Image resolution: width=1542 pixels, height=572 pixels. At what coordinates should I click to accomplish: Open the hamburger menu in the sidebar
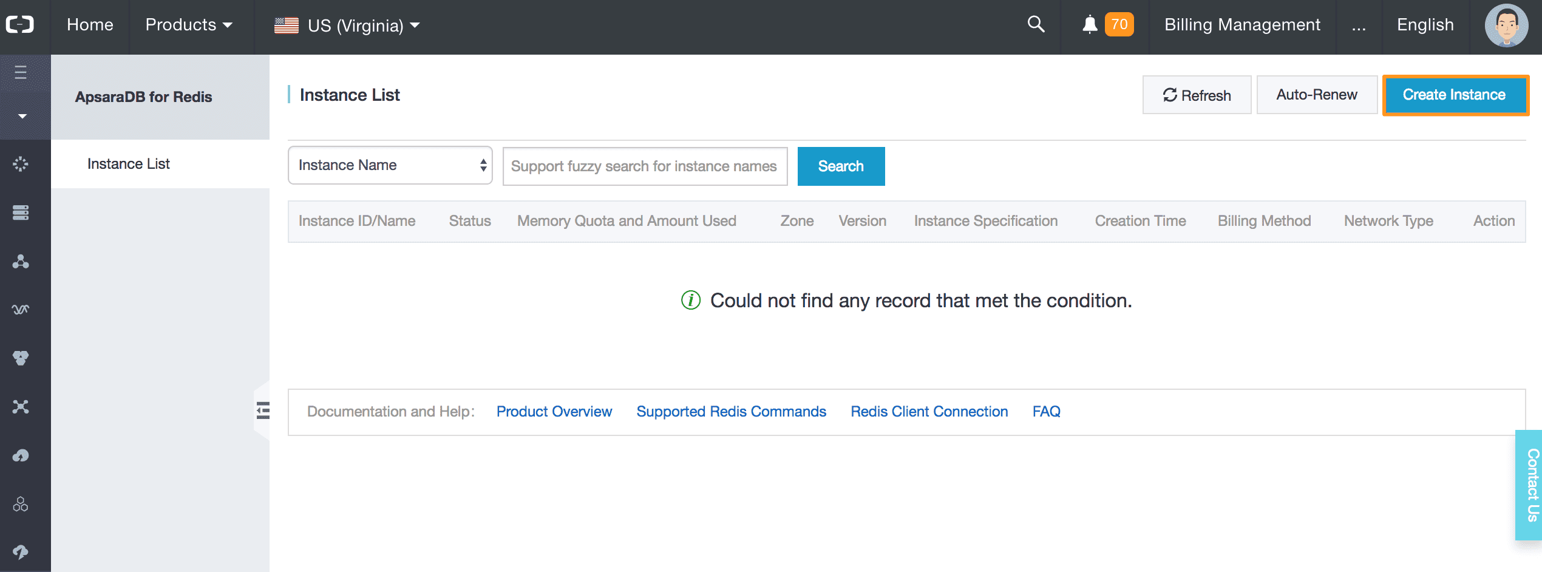tap(21, 72)
